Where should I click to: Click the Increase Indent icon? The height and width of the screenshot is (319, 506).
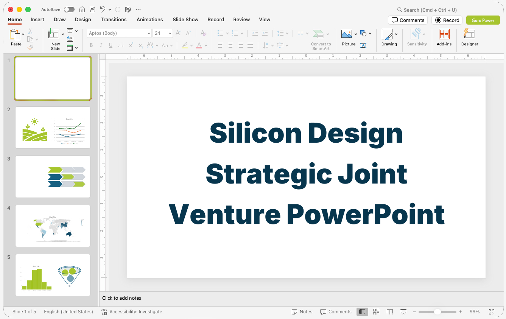(265, 33)
